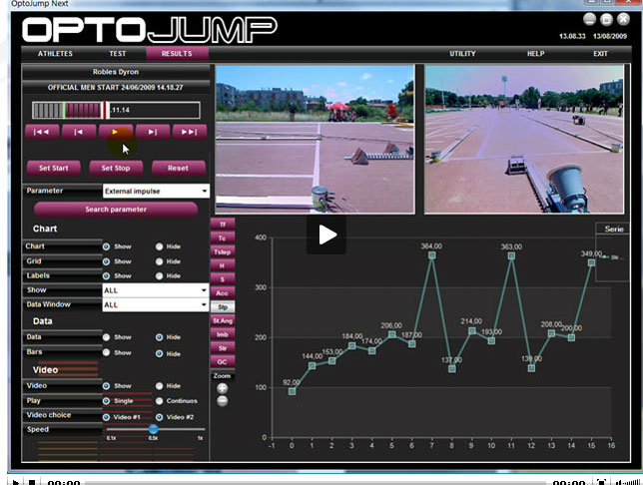Viewport: 643px width, 485px height.
Task: Open the Parameter dropdown showing External impulse
Action: tap(156, 191)
